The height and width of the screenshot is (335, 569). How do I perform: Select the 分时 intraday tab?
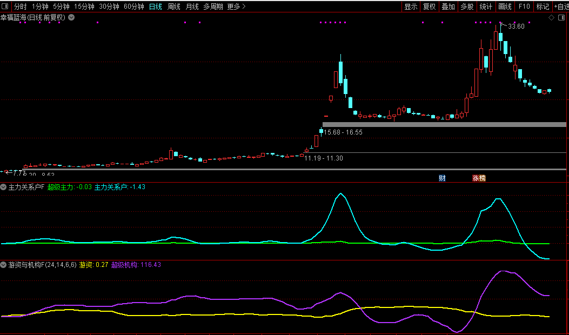click(20, 6)
